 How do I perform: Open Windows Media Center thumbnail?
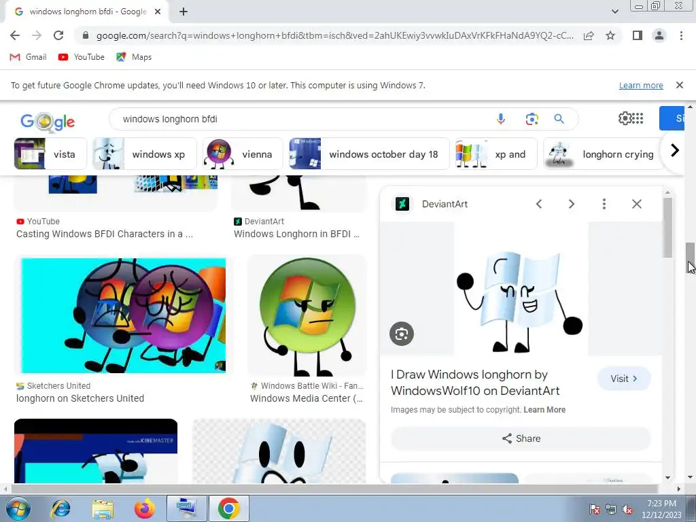[307, 315]
